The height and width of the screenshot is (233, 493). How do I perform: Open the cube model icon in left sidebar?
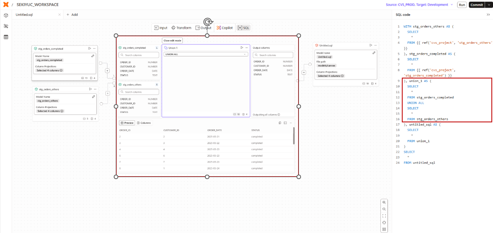(6, 15)
